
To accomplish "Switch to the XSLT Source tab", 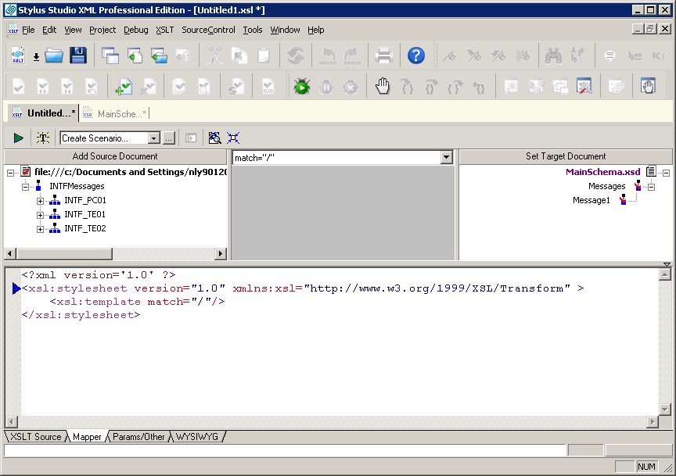I will (x=35, y=437).
